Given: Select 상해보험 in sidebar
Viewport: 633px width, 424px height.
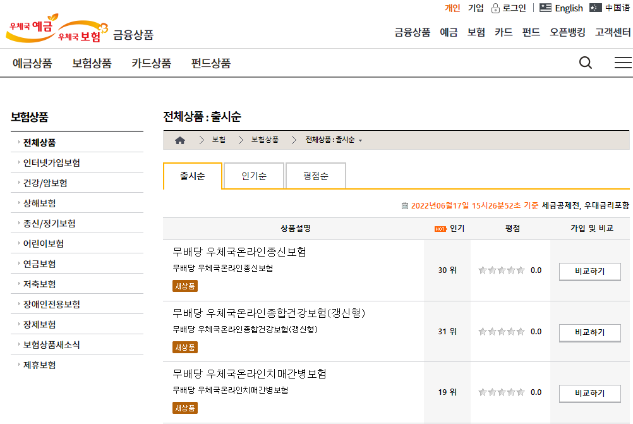Looking at the screenshot, I should coord(39,203).
